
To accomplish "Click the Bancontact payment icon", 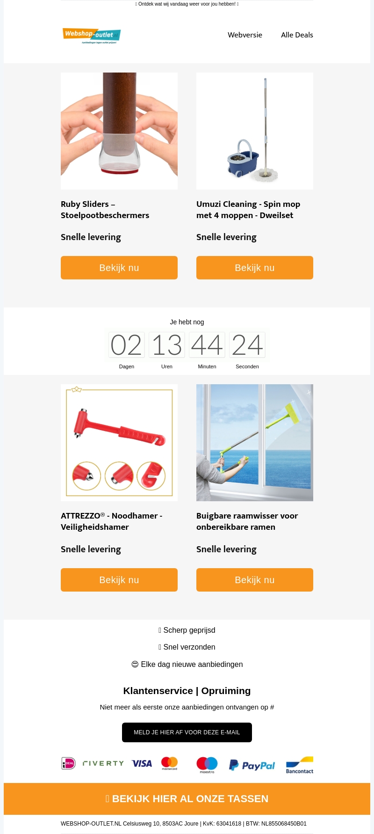I will [300, 765].
